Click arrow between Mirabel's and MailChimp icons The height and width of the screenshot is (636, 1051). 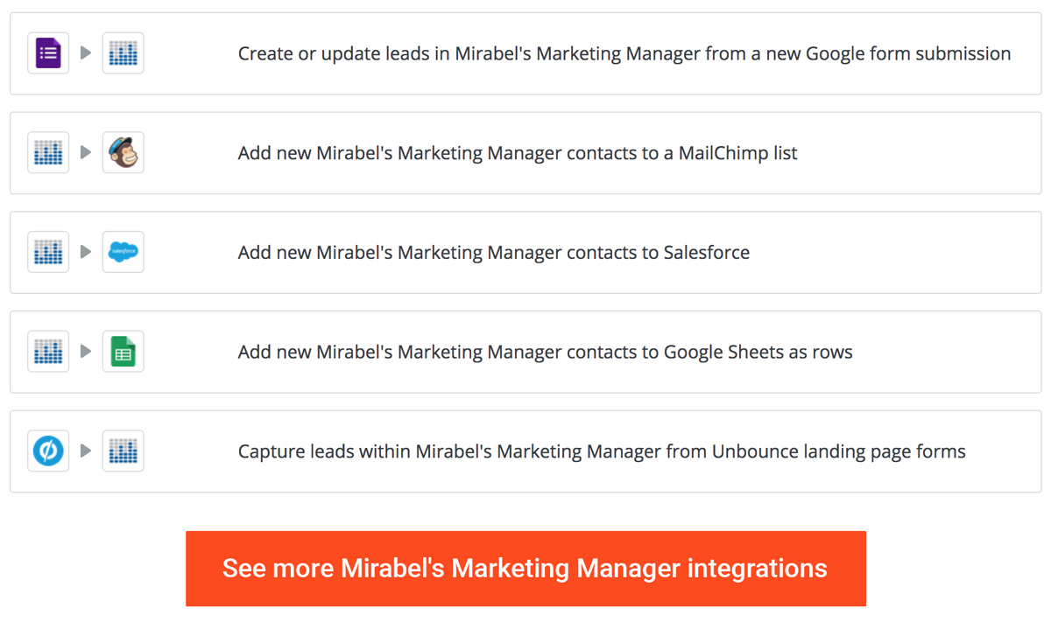point(86,152)
